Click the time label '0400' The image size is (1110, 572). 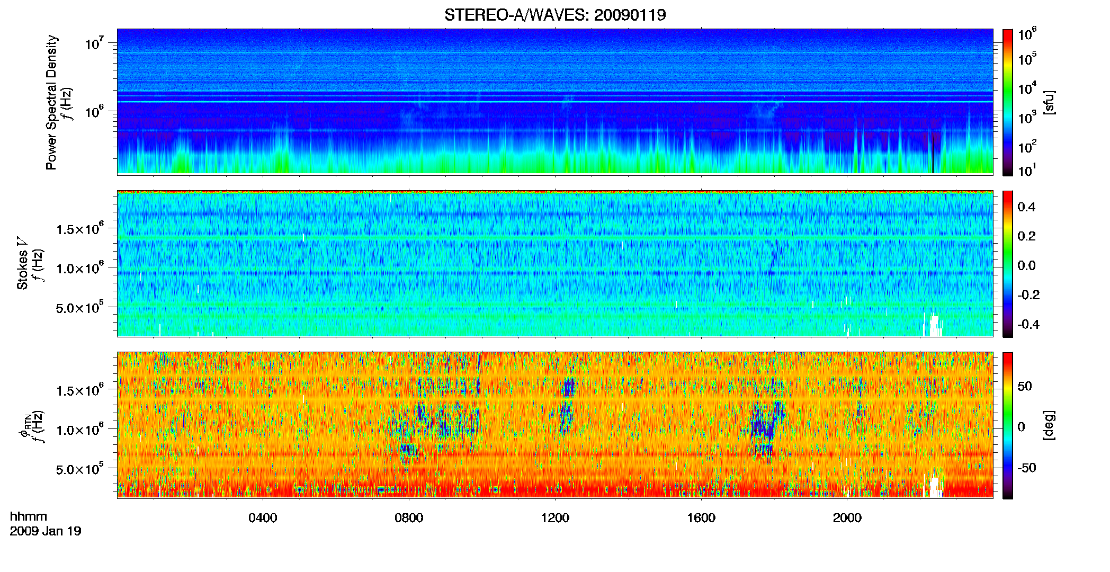(263, 518)
